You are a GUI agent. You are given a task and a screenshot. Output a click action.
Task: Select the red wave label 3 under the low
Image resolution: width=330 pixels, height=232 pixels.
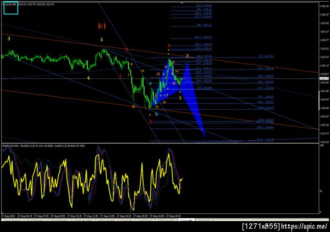coord(150,122)
